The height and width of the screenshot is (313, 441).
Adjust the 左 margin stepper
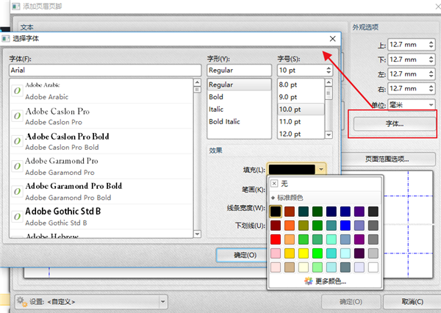pos(431,74)
